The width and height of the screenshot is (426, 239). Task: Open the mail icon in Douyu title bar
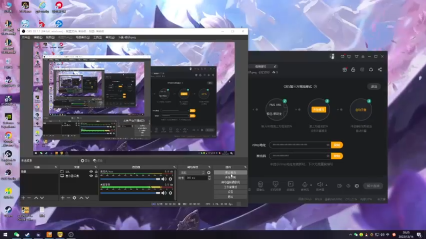pyautogui.click(x=342, y=56)
